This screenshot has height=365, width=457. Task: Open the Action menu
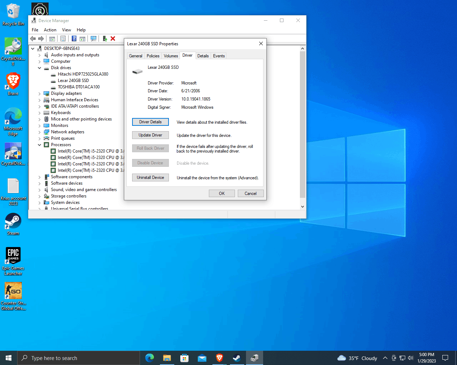pos(50,30)
